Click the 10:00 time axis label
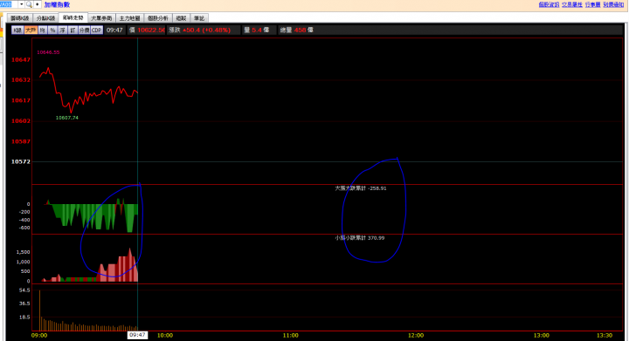 pyautogui.click(x=165, y=336)
